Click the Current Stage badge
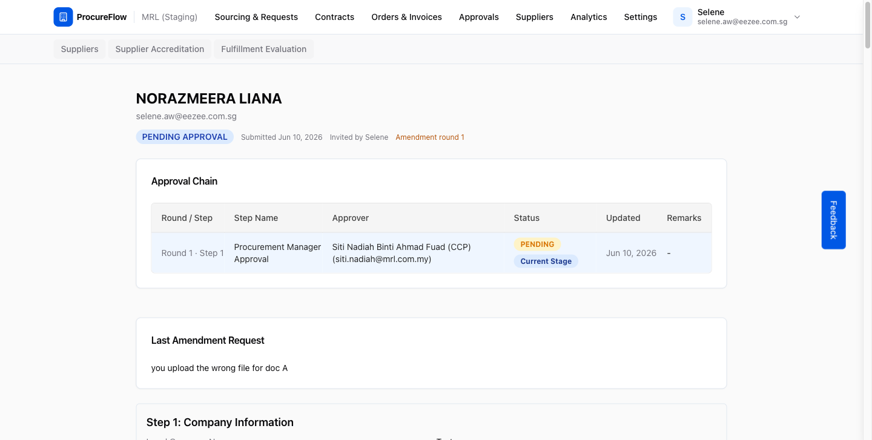 546,261
